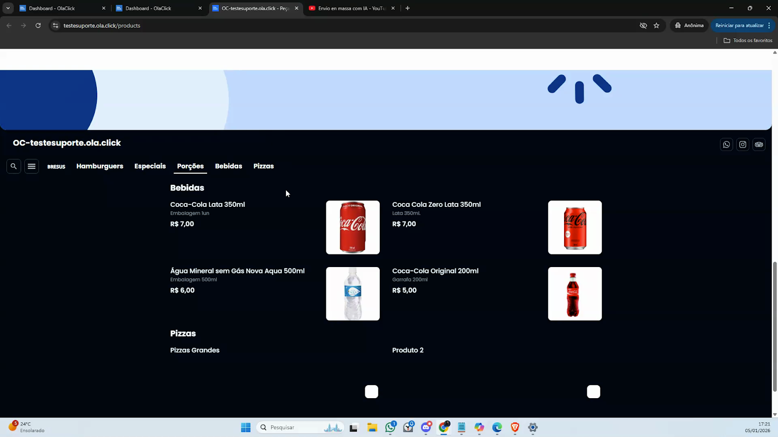Open the WhatsApp contact icon
This screenshot has height=437, width=778.
(x=726, y=145)
